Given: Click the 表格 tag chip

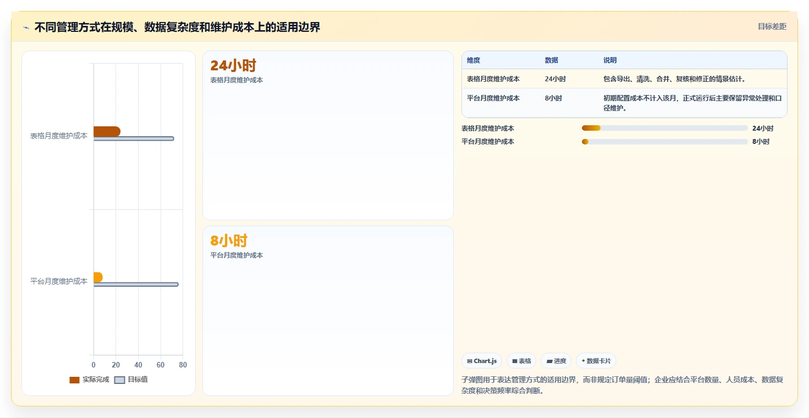Looking at the screenshot, I should coord(521,361).
